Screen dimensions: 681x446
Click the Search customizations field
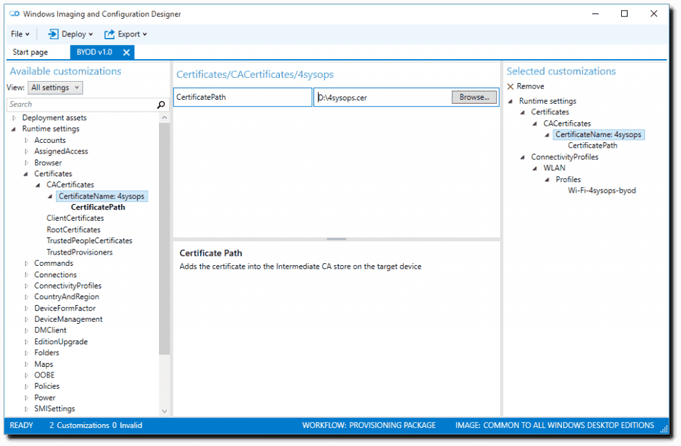point(81,104)
